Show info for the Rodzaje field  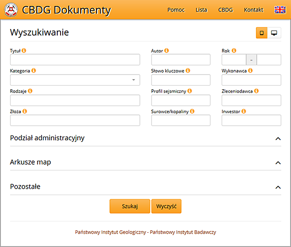click(30, 91)
